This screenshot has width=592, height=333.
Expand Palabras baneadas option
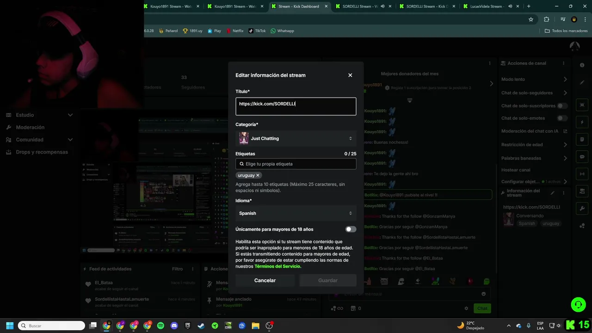tap(565, 158)
